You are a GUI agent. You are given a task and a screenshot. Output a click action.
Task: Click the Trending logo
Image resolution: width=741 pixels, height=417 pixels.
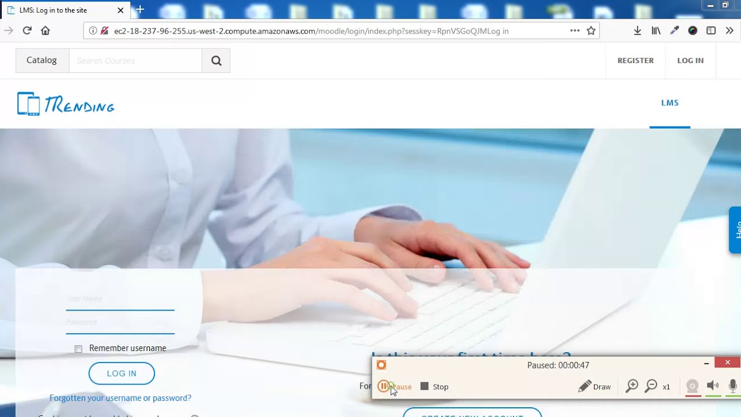(66, 104)
